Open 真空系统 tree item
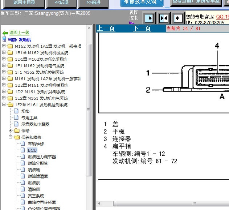Viewport: 229px width, 210px height. coord(36,196)
